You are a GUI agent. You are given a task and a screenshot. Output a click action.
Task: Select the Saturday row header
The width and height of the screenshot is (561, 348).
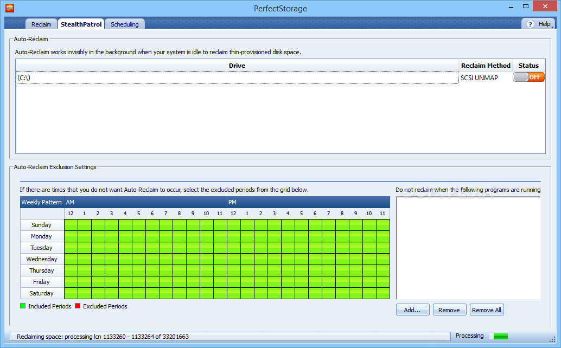pyautogui.click(x=41, y=293)
